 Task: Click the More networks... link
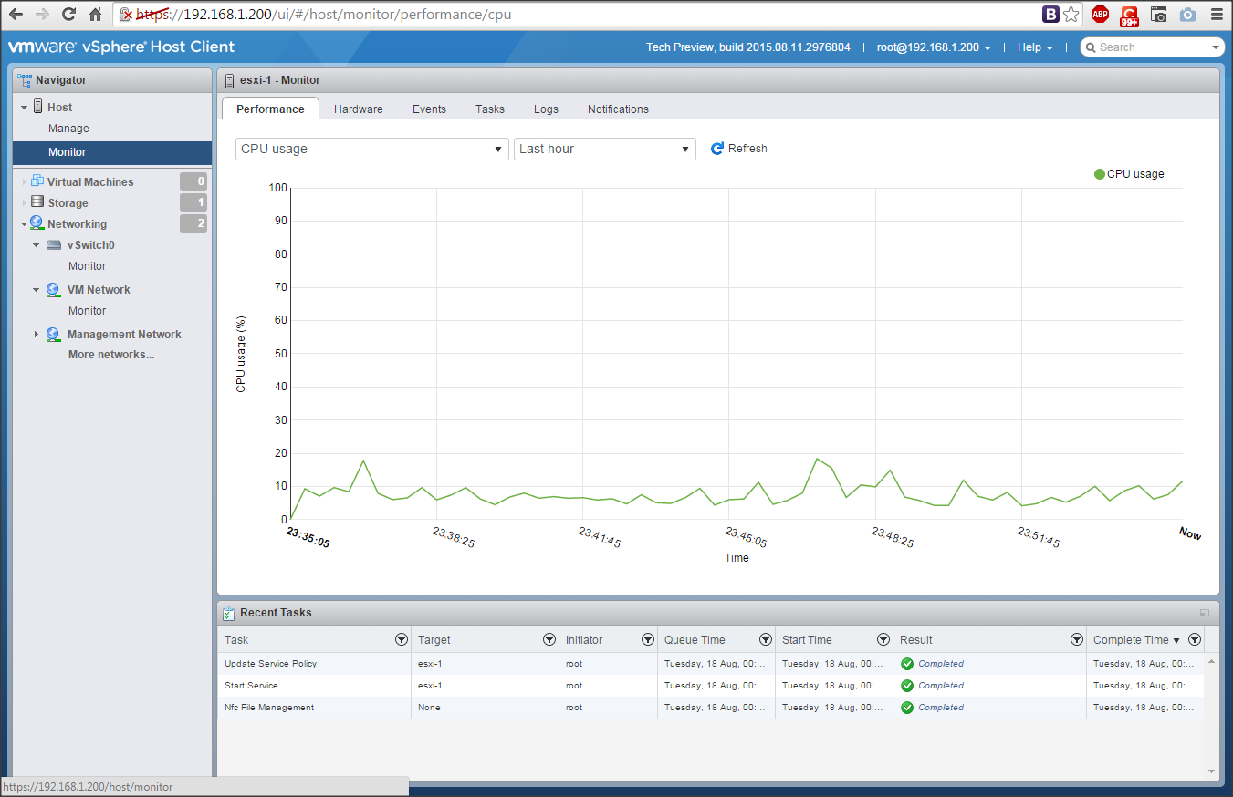point(111,355)
